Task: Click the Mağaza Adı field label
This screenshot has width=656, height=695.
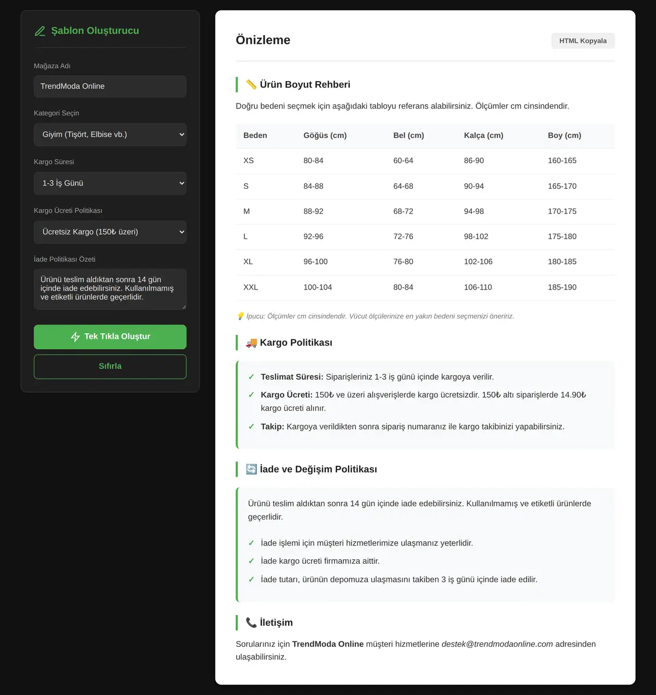Action: (52, 66)
